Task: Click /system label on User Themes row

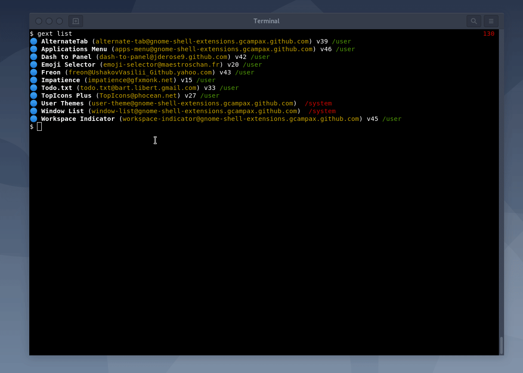Action: click(x=319, y=104)
